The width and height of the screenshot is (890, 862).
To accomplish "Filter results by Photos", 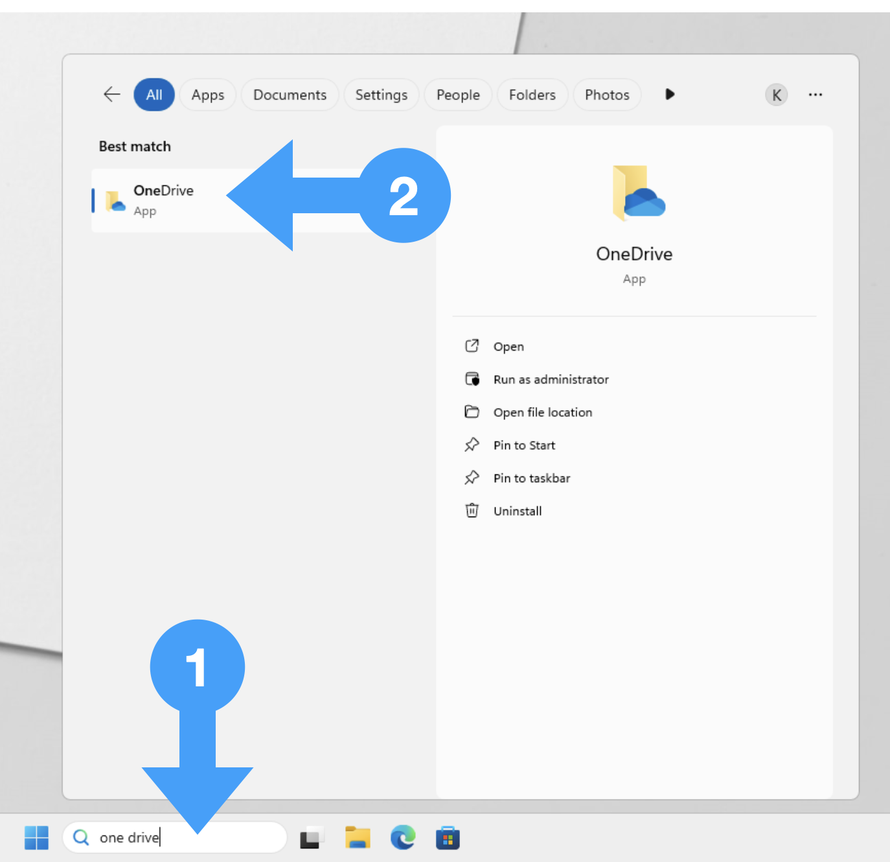I will [607, 95].
